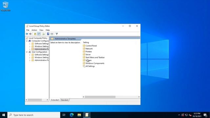
Task: Open File Explorer from the taskbar
Action: [x=79, y=115]
